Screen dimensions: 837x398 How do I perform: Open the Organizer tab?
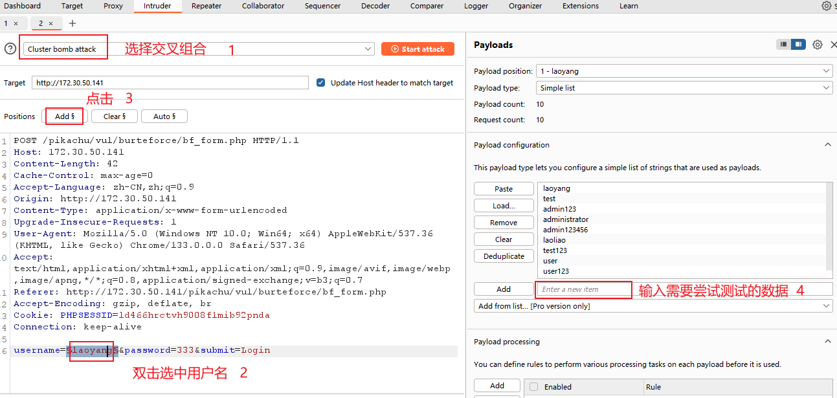pos(525,6)
